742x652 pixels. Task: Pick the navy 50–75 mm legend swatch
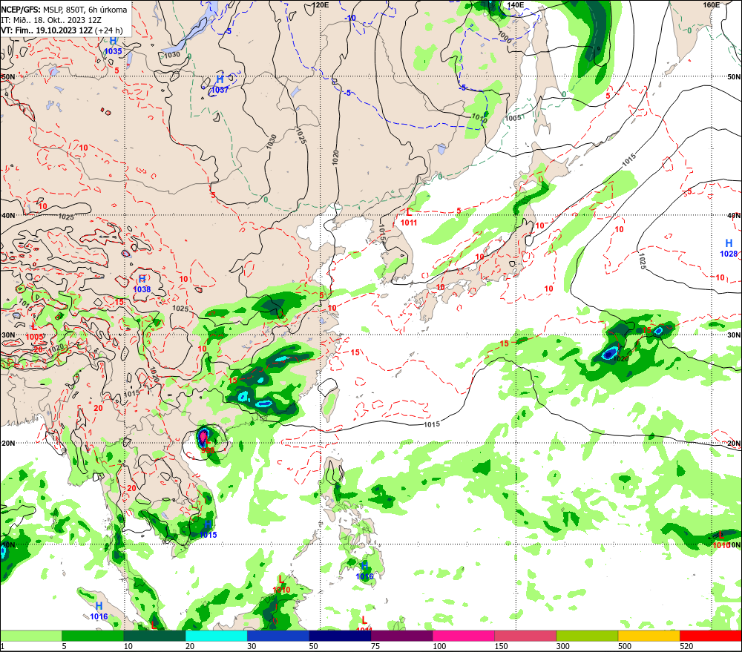point(340,636)
